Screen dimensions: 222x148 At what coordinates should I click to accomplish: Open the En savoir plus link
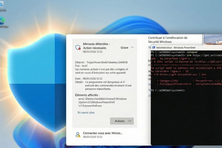[86, 113]
